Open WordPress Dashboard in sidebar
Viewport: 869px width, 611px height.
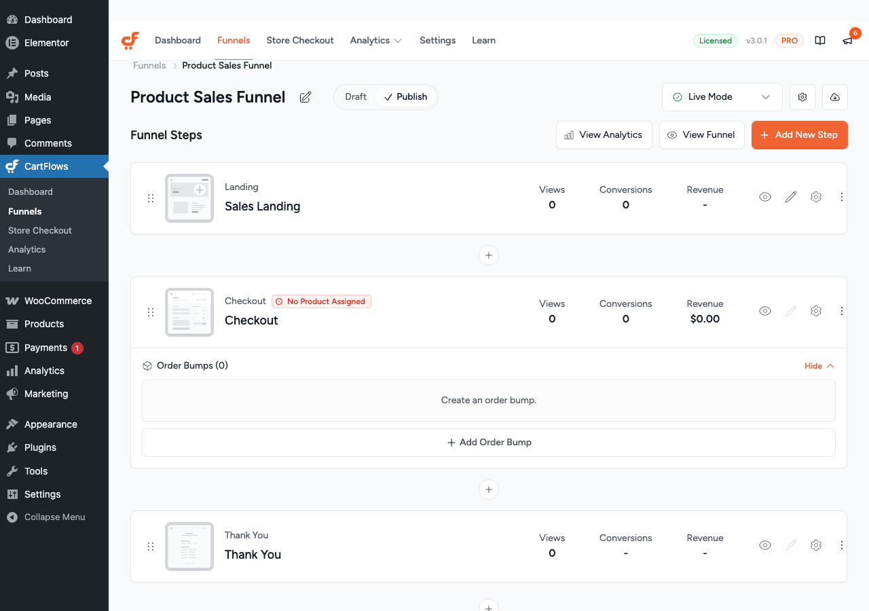(54, 20)
